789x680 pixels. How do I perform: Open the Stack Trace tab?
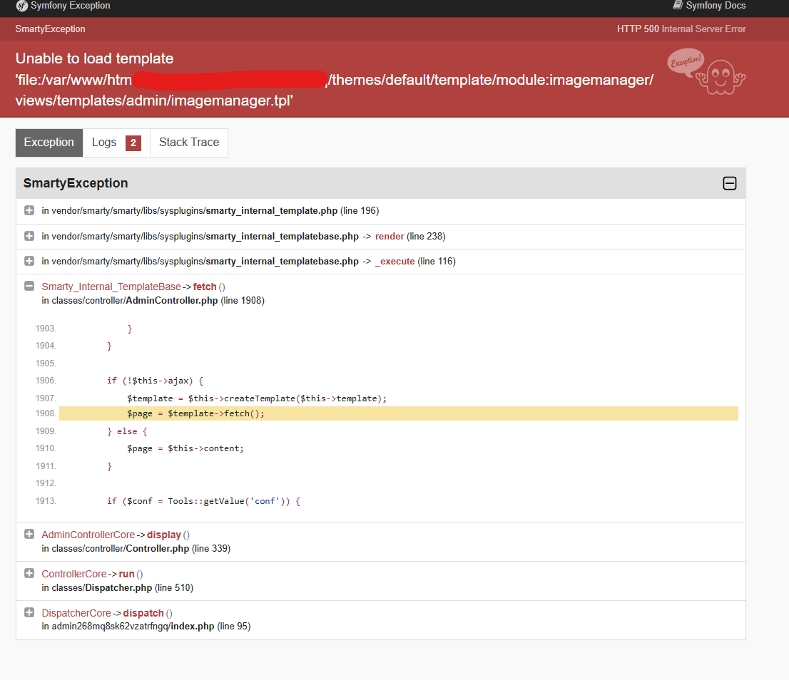pyautogui.click(x=189, y=143)
